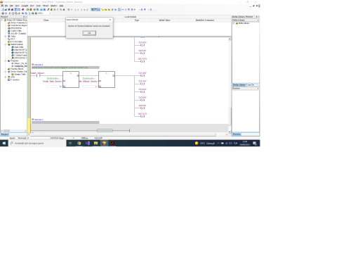
Task: Select the Preview tab at panel bottom
Action: tap(237, 134)
